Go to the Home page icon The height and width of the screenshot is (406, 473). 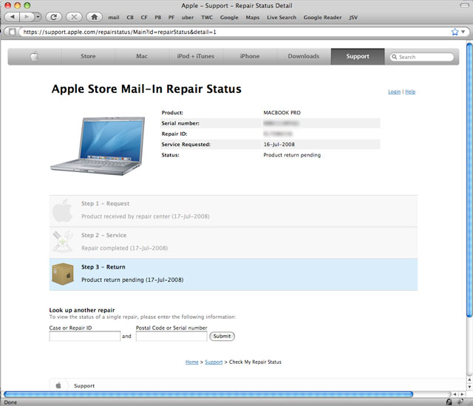[95, 17]
